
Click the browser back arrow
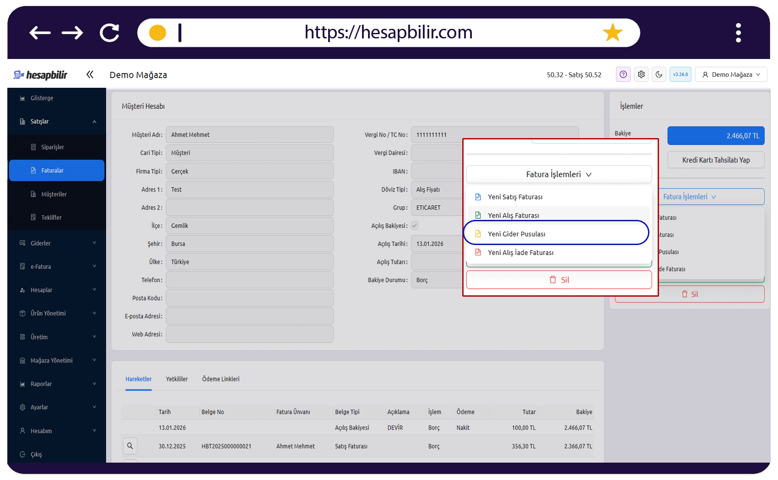pos(40,32)
